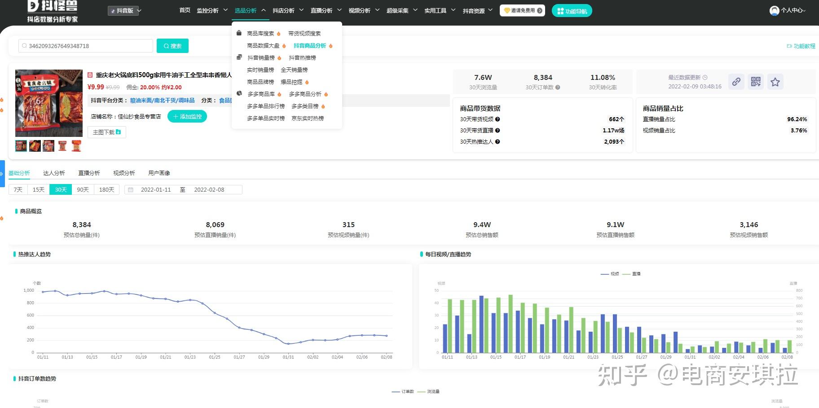Click the copy link icon
819x408 pixels.
(736, 82)
